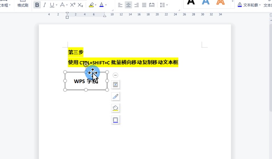
Task: Click the WPS 学院 text in box
Action: pos(86,81)
